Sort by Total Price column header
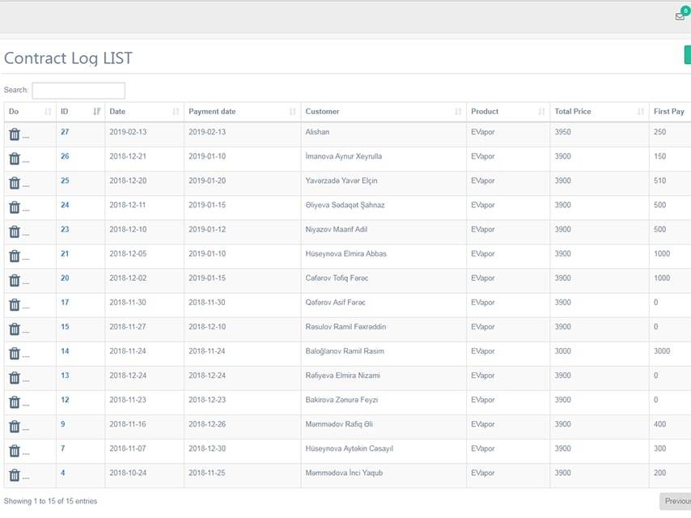This screenshot has width=691, height=518. [598, 112]
